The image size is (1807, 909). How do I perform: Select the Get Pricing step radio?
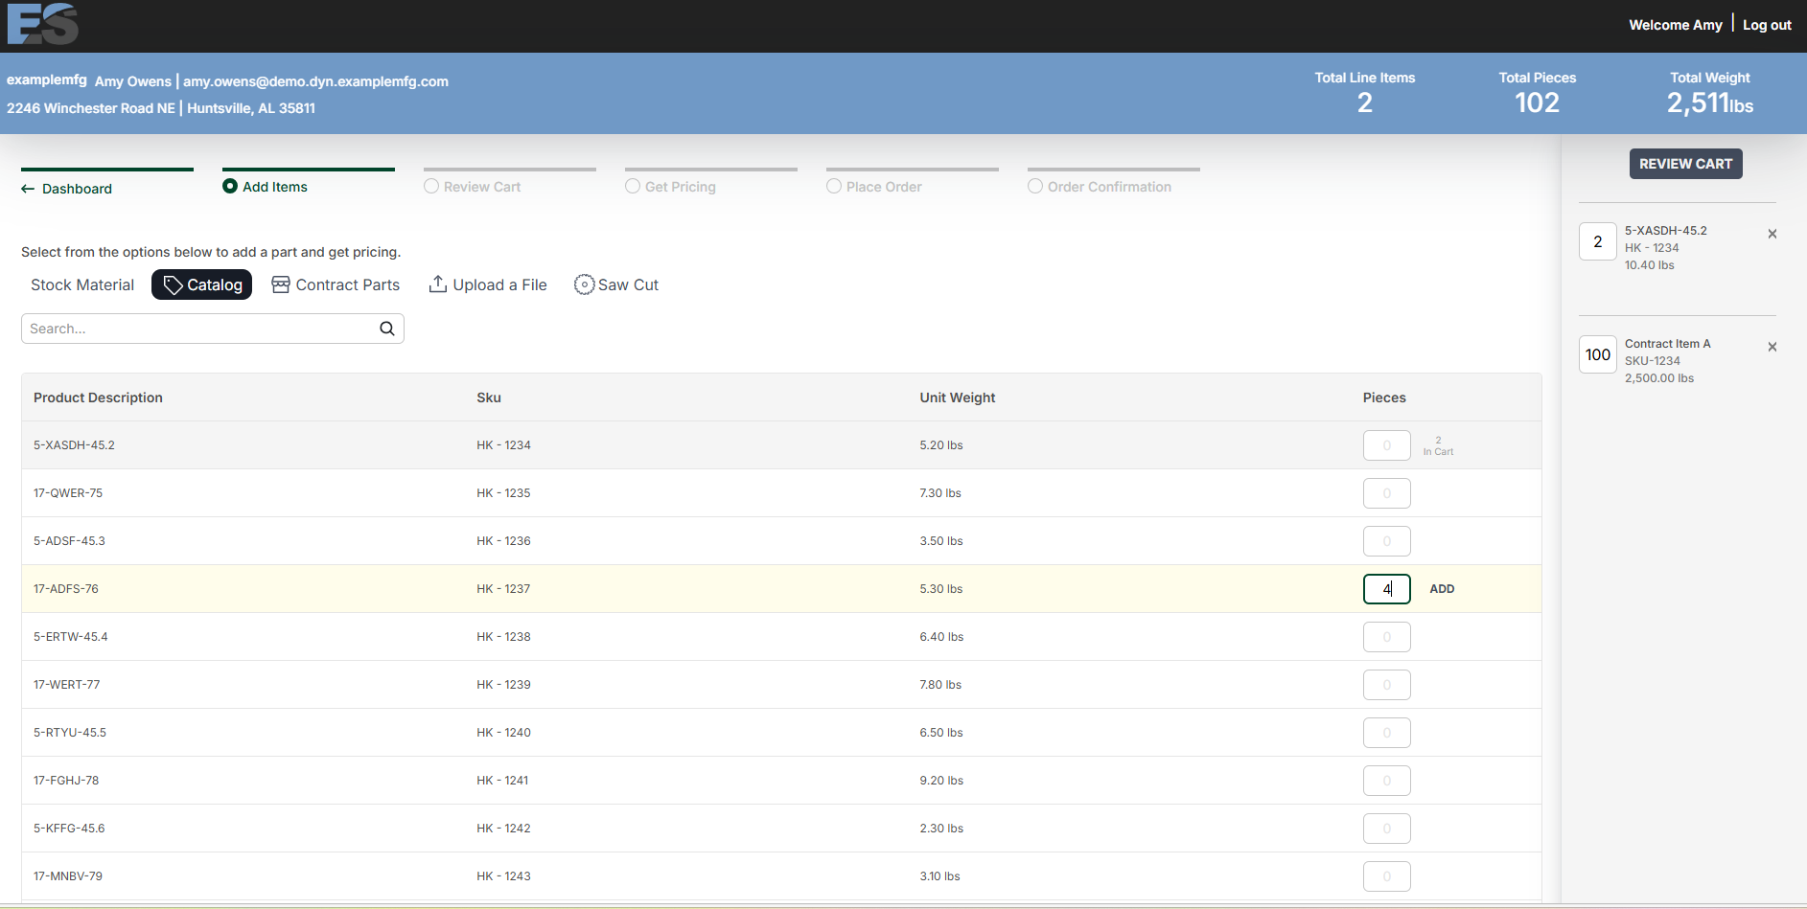[x=633, y=186]
